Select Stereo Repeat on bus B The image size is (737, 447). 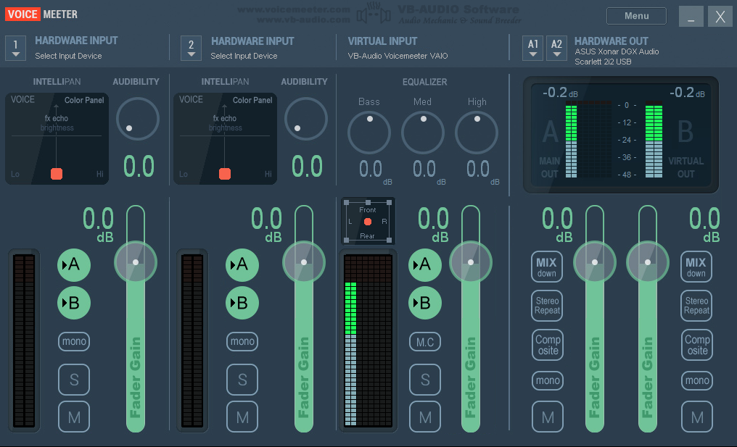[x=696, y=306]
